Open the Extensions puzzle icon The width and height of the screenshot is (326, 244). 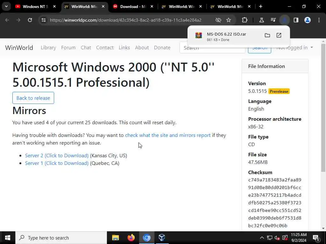pyautogui.click(x=245, y=20)
